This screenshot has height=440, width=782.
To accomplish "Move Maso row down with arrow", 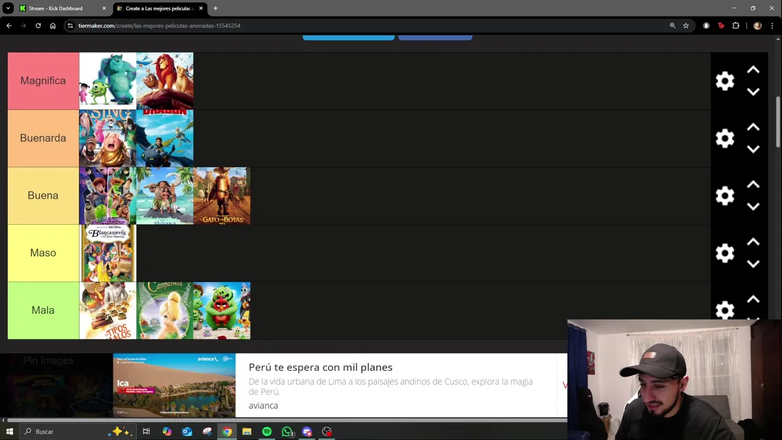I will click(753, 264).
